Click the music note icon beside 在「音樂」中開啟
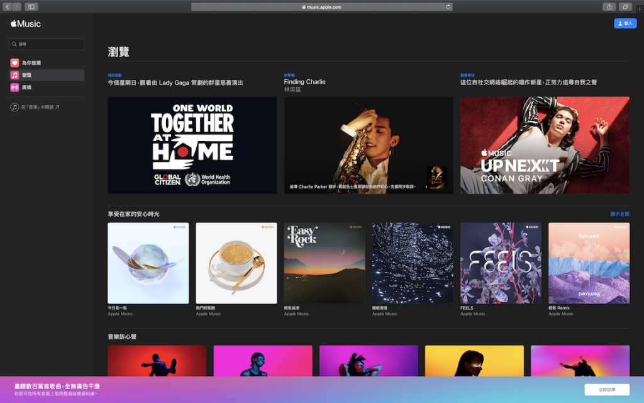Screen dimensions: 644x403 coord(14,107)
